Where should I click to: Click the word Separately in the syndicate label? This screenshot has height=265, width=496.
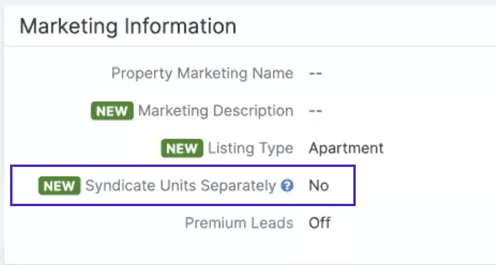tap(238, 186)
